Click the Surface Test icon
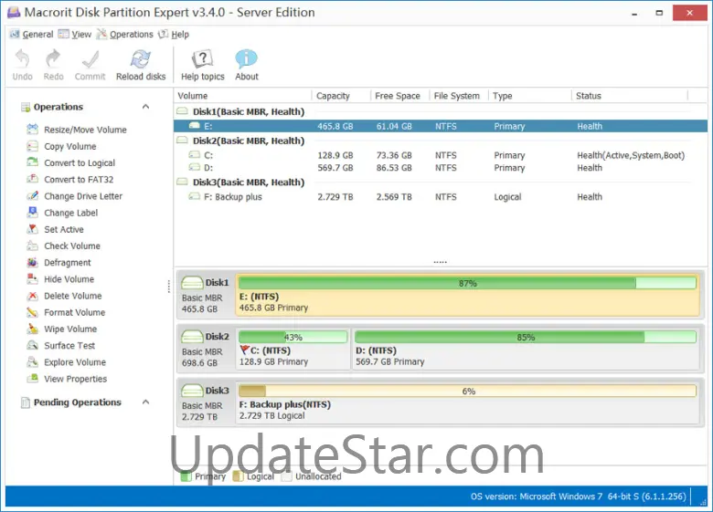The height and width of the screenshot is (512, 713). point(32,345)
